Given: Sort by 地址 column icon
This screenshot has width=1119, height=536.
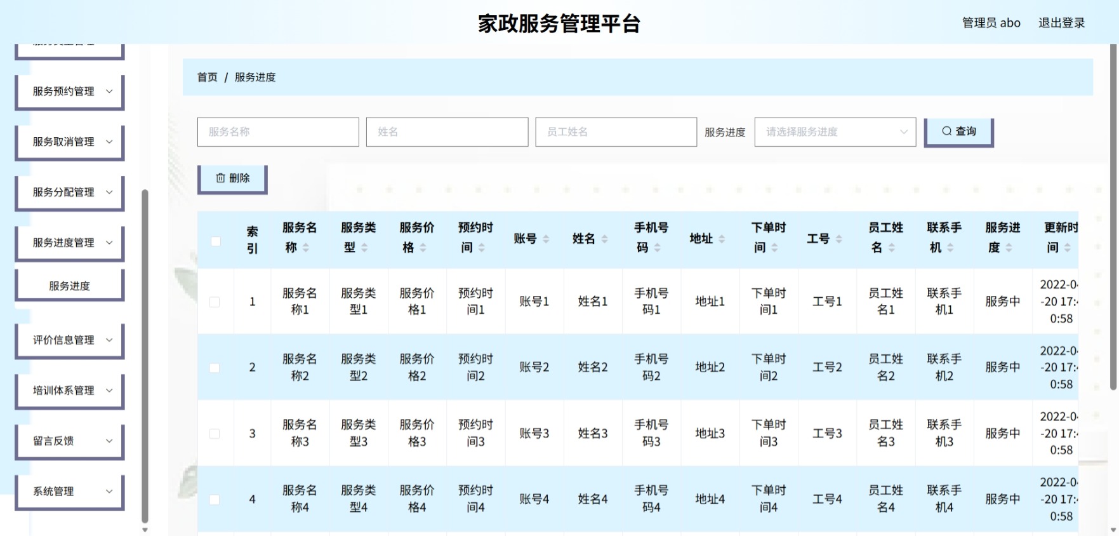Looking at the screenshot, I should point(722,239).
